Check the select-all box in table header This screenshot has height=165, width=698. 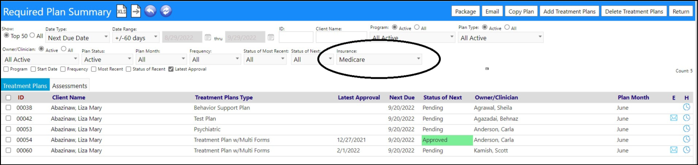click(8, 97)
